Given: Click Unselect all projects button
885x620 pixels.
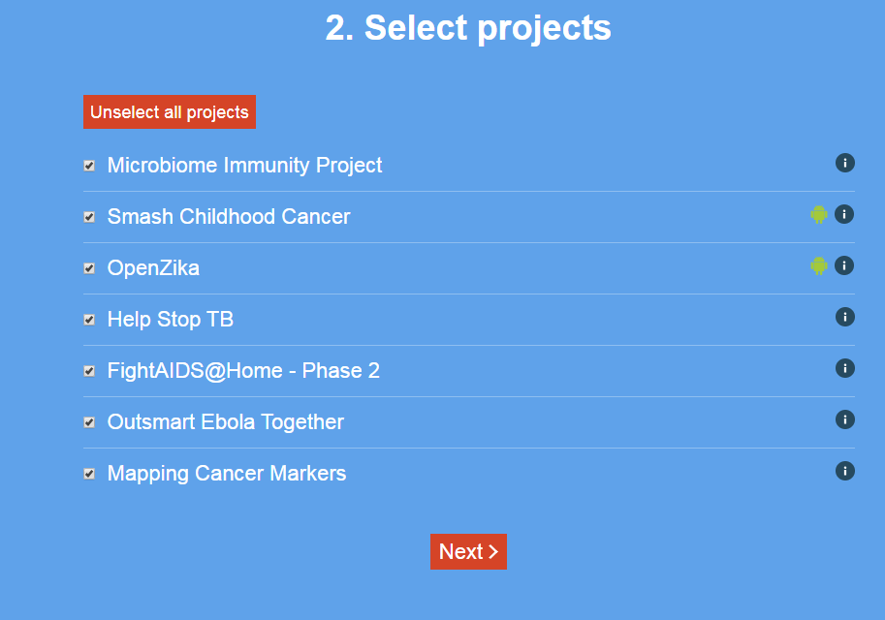Looking at the screenshot, I should click(170, 111).
